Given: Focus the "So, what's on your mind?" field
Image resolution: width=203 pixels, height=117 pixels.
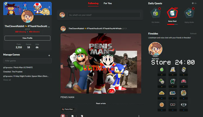Looking at the screenshot, I should (104, 15).
